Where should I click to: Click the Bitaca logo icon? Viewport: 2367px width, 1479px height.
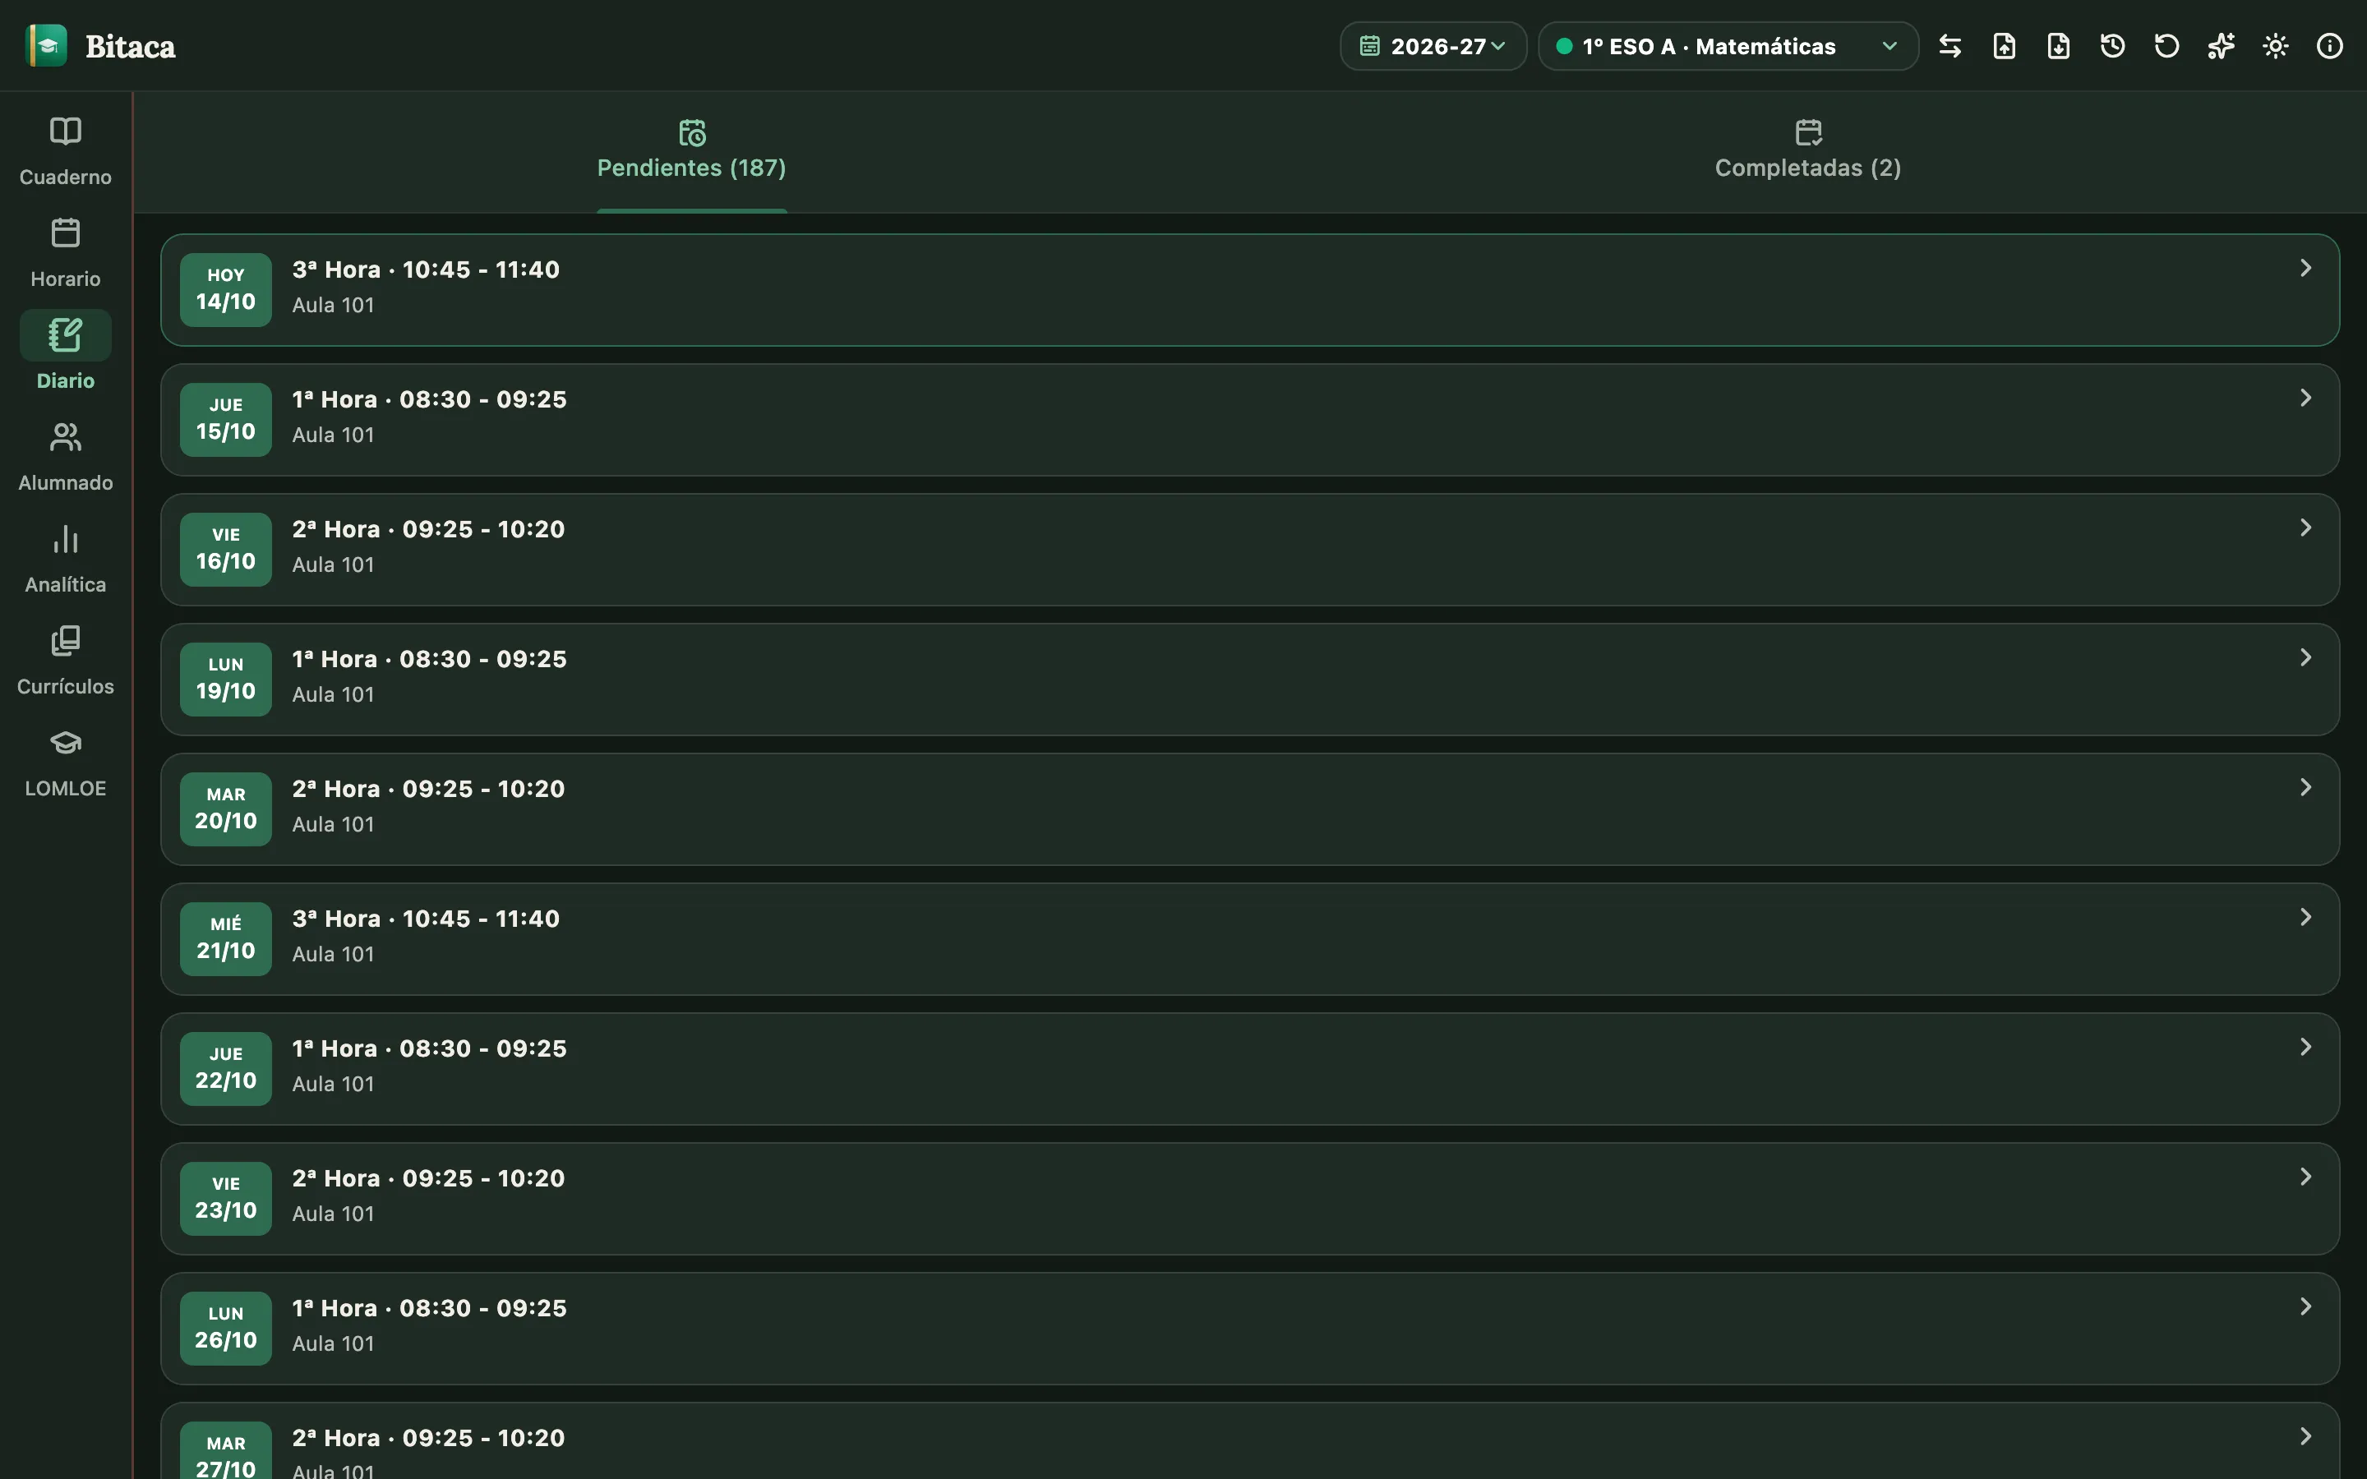(x=46, y=46)
